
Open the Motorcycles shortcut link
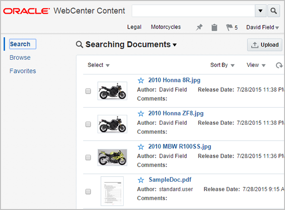point(166,27)
